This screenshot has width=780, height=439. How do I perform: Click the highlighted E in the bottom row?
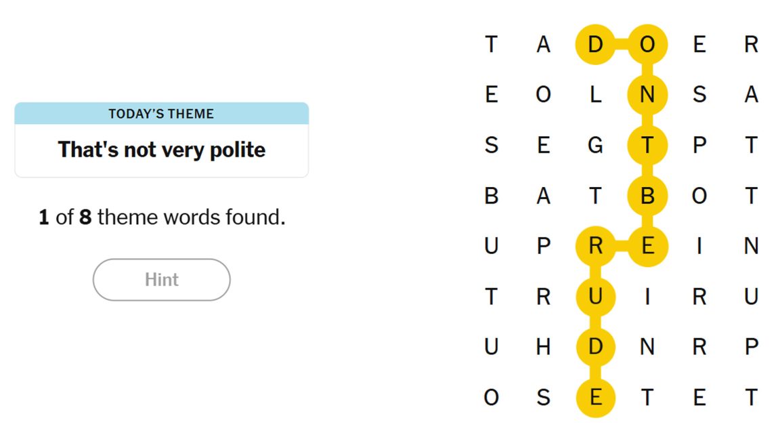tap(594, 397)
